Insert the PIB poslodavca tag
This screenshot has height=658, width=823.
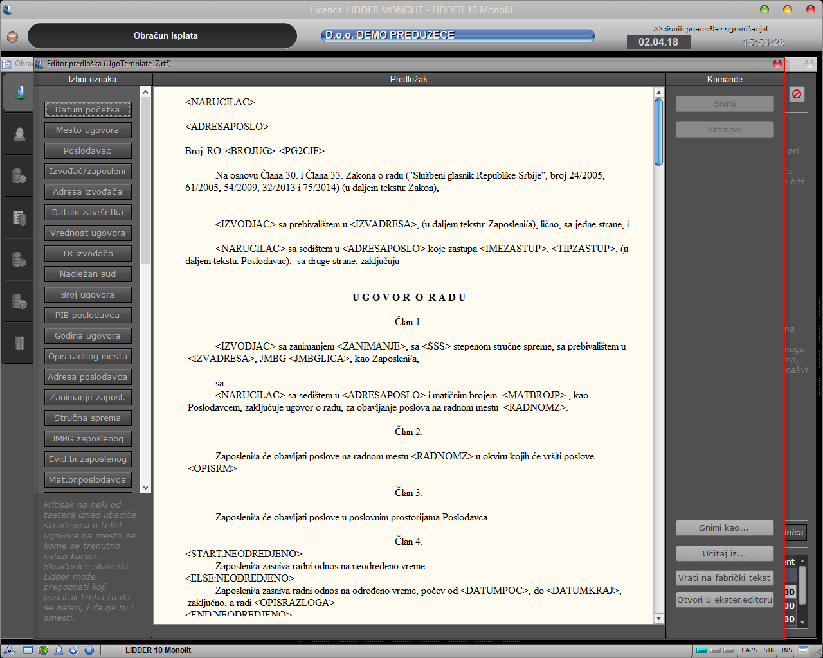point(87,315)
